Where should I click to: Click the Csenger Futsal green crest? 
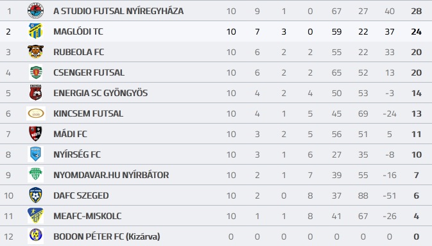(35, 72)
